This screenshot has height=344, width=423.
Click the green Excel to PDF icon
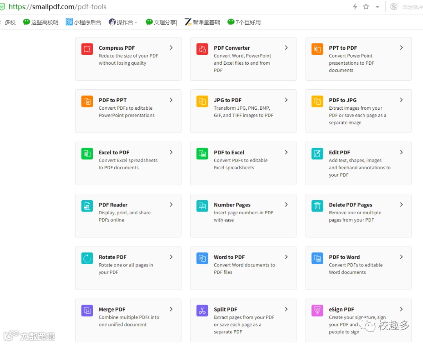pos(87,154)
